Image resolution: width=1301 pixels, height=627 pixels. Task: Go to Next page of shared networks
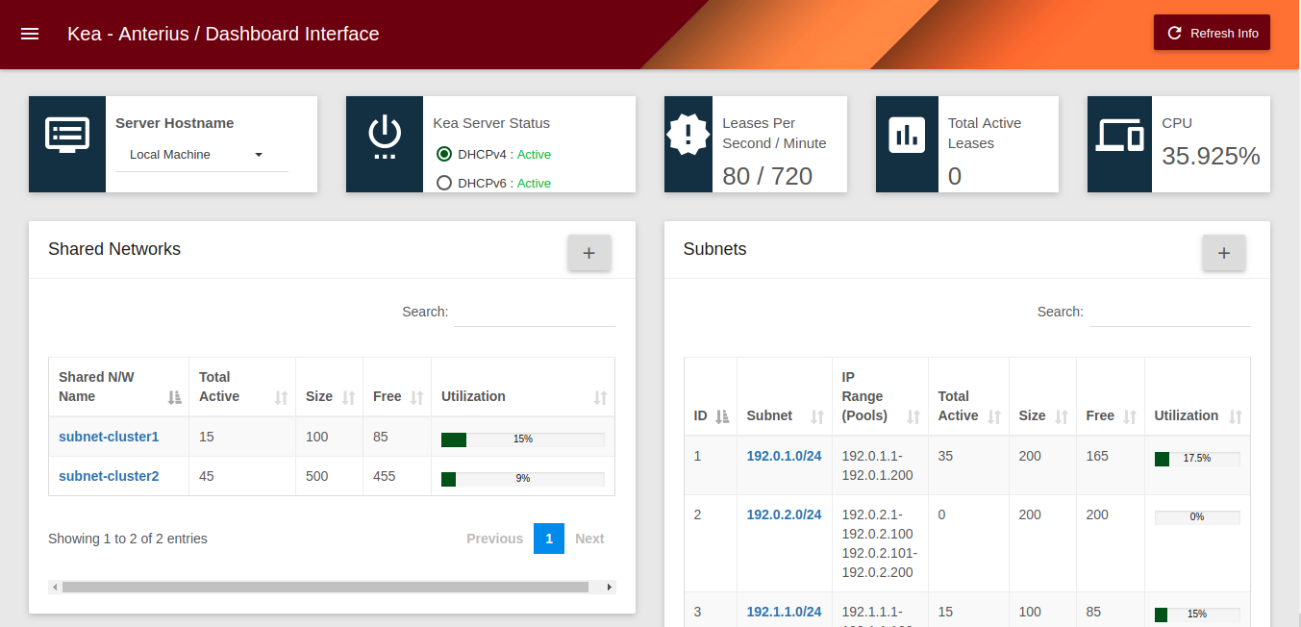point(589,539)
